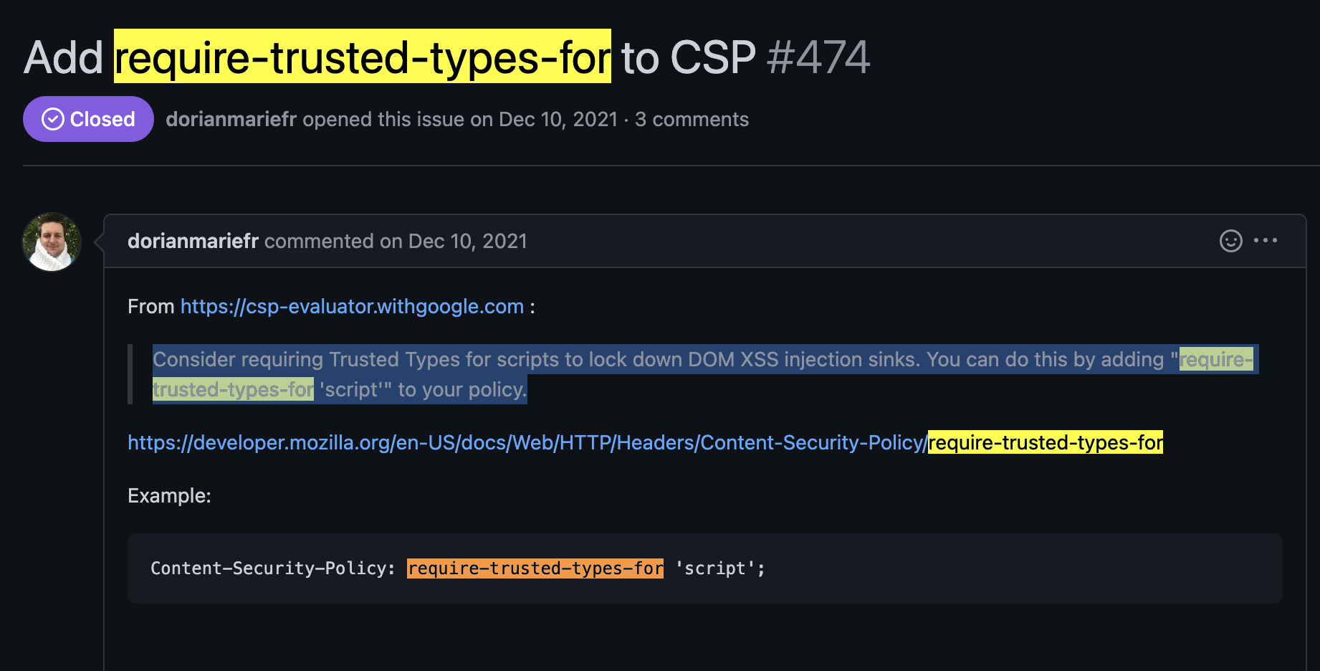Image resolution: width=1320 pixels, height=671 pixels.
Task: Click the check-circle icon in Closed badge
Action: (53, 119)
